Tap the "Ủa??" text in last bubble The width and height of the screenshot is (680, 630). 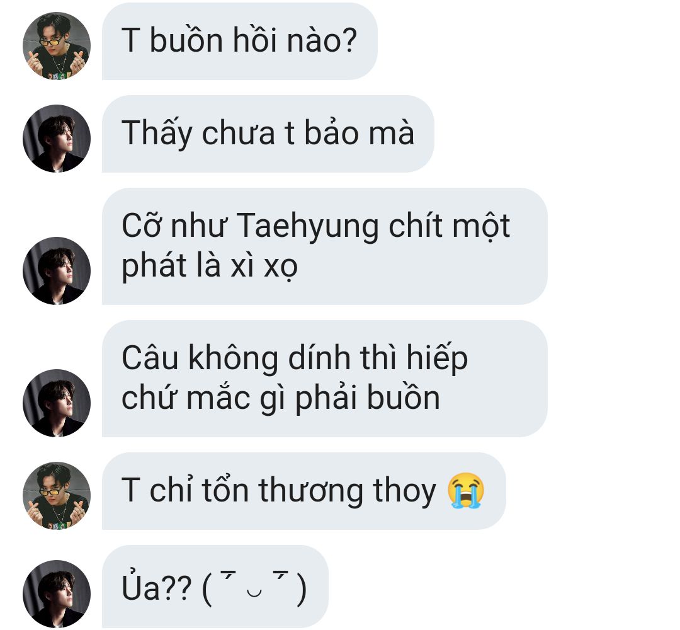157,588
